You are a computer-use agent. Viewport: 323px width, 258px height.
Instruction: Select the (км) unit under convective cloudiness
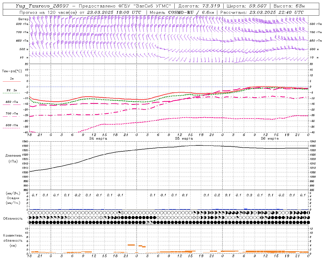coord(13,245)
